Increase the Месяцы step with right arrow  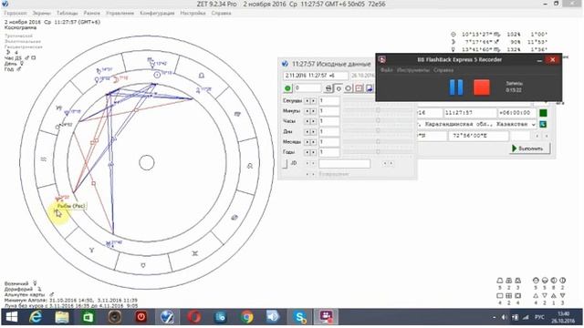click(314, 142)
